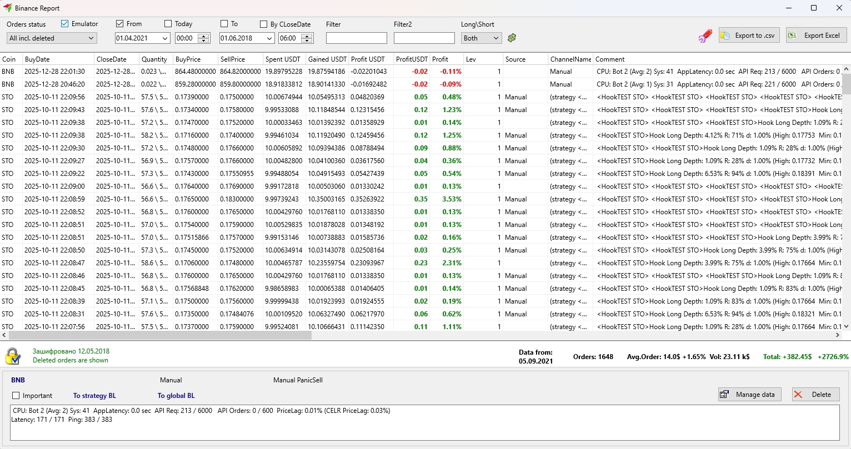Click into the Filter text field

[356, 38]
